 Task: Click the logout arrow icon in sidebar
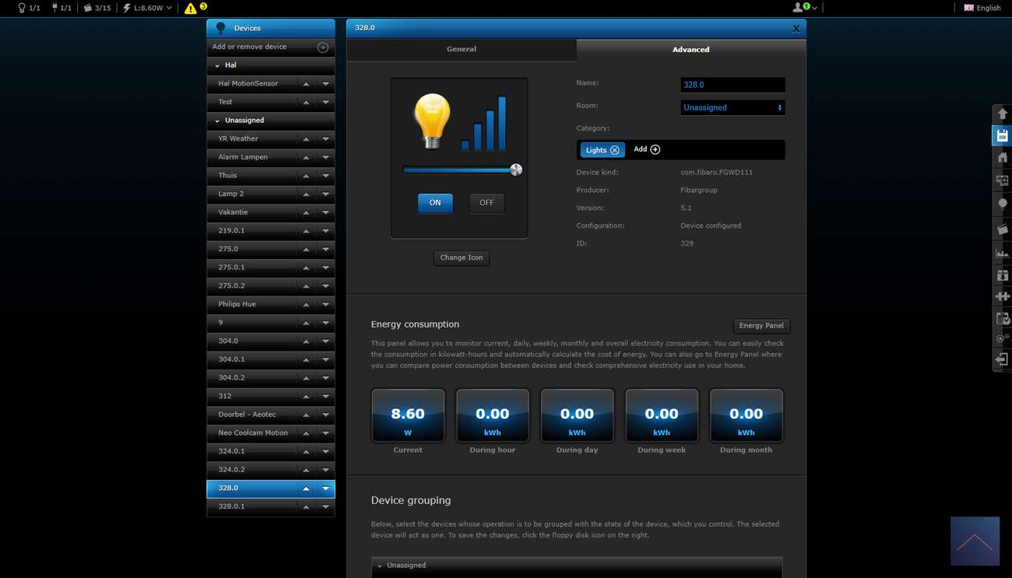[1002, 359]
